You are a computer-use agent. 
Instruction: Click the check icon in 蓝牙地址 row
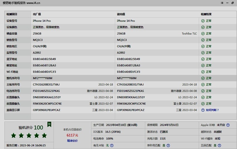coord(203,59)
